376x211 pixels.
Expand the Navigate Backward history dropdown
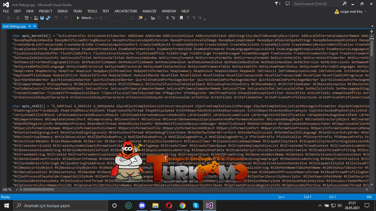(x=13, y=18)
